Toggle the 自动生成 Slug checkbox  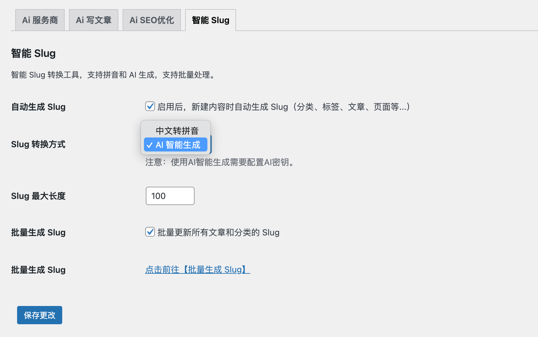point(150,106)
